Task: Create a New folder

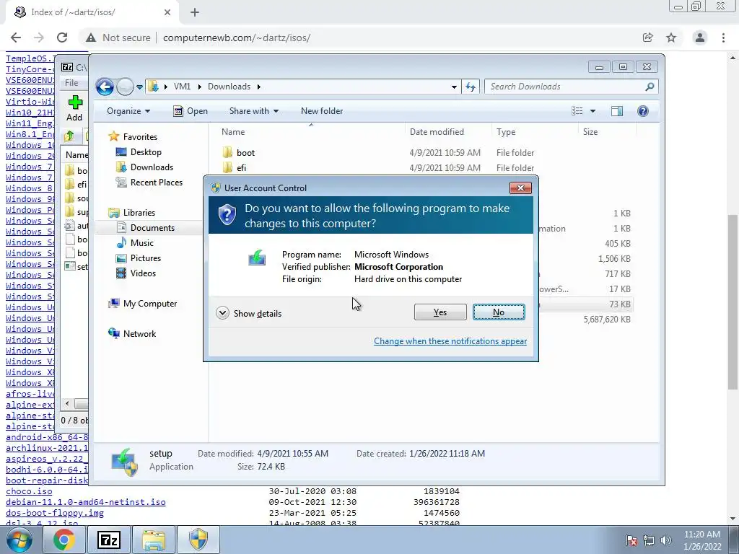Action: pyautogui.click(x=322, y=111)
